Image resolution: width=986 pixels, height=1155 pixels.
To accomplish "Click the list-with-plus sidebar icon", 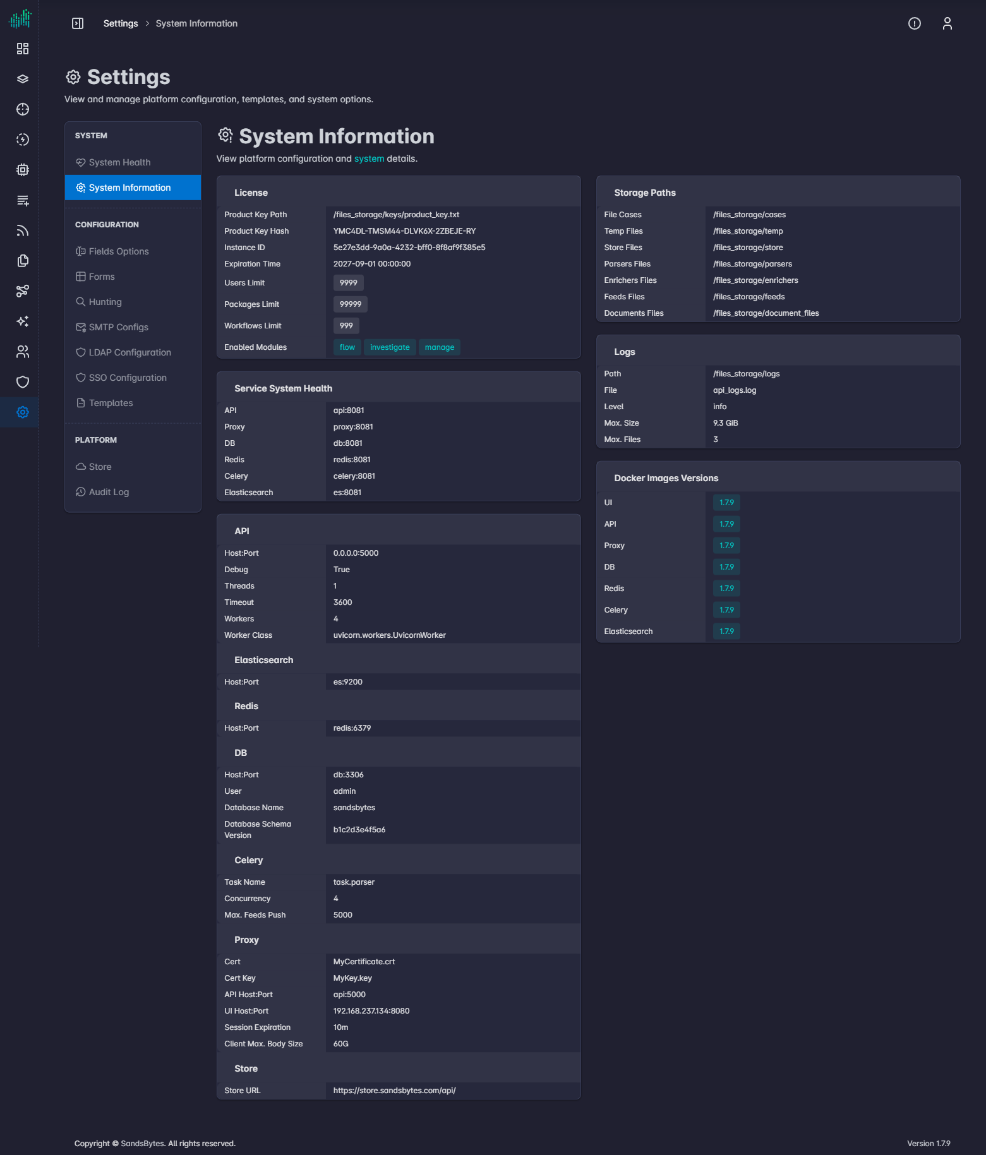I will tap(23, 200).
